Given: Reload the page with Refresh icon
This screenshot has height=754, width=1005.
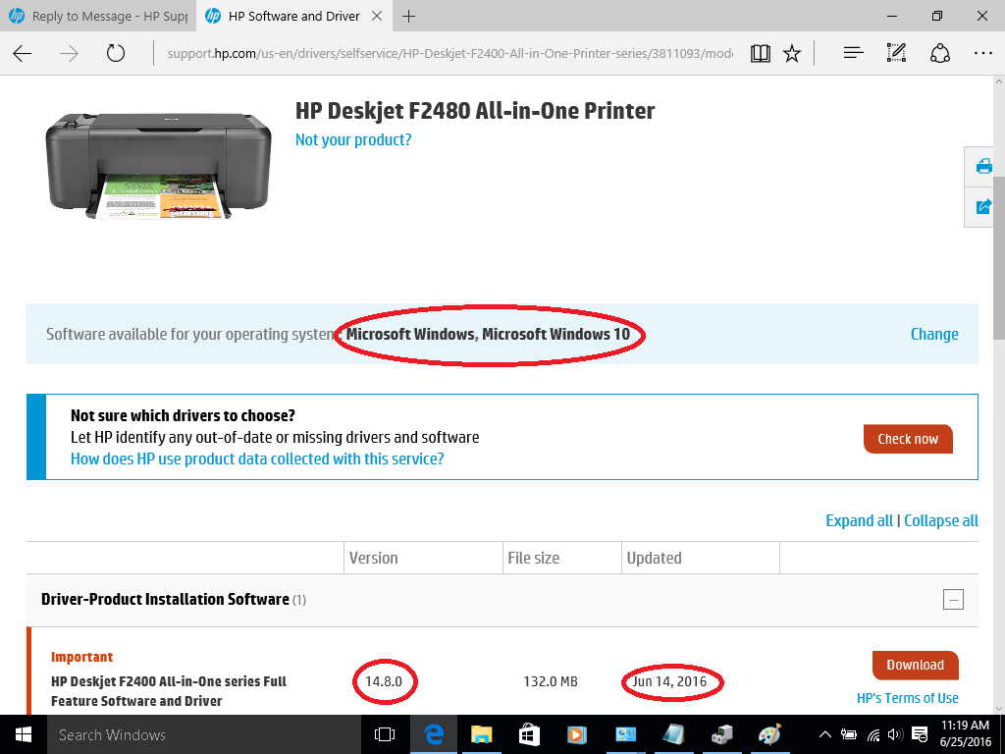Looking at the screenshot, I should click(116, 53).
